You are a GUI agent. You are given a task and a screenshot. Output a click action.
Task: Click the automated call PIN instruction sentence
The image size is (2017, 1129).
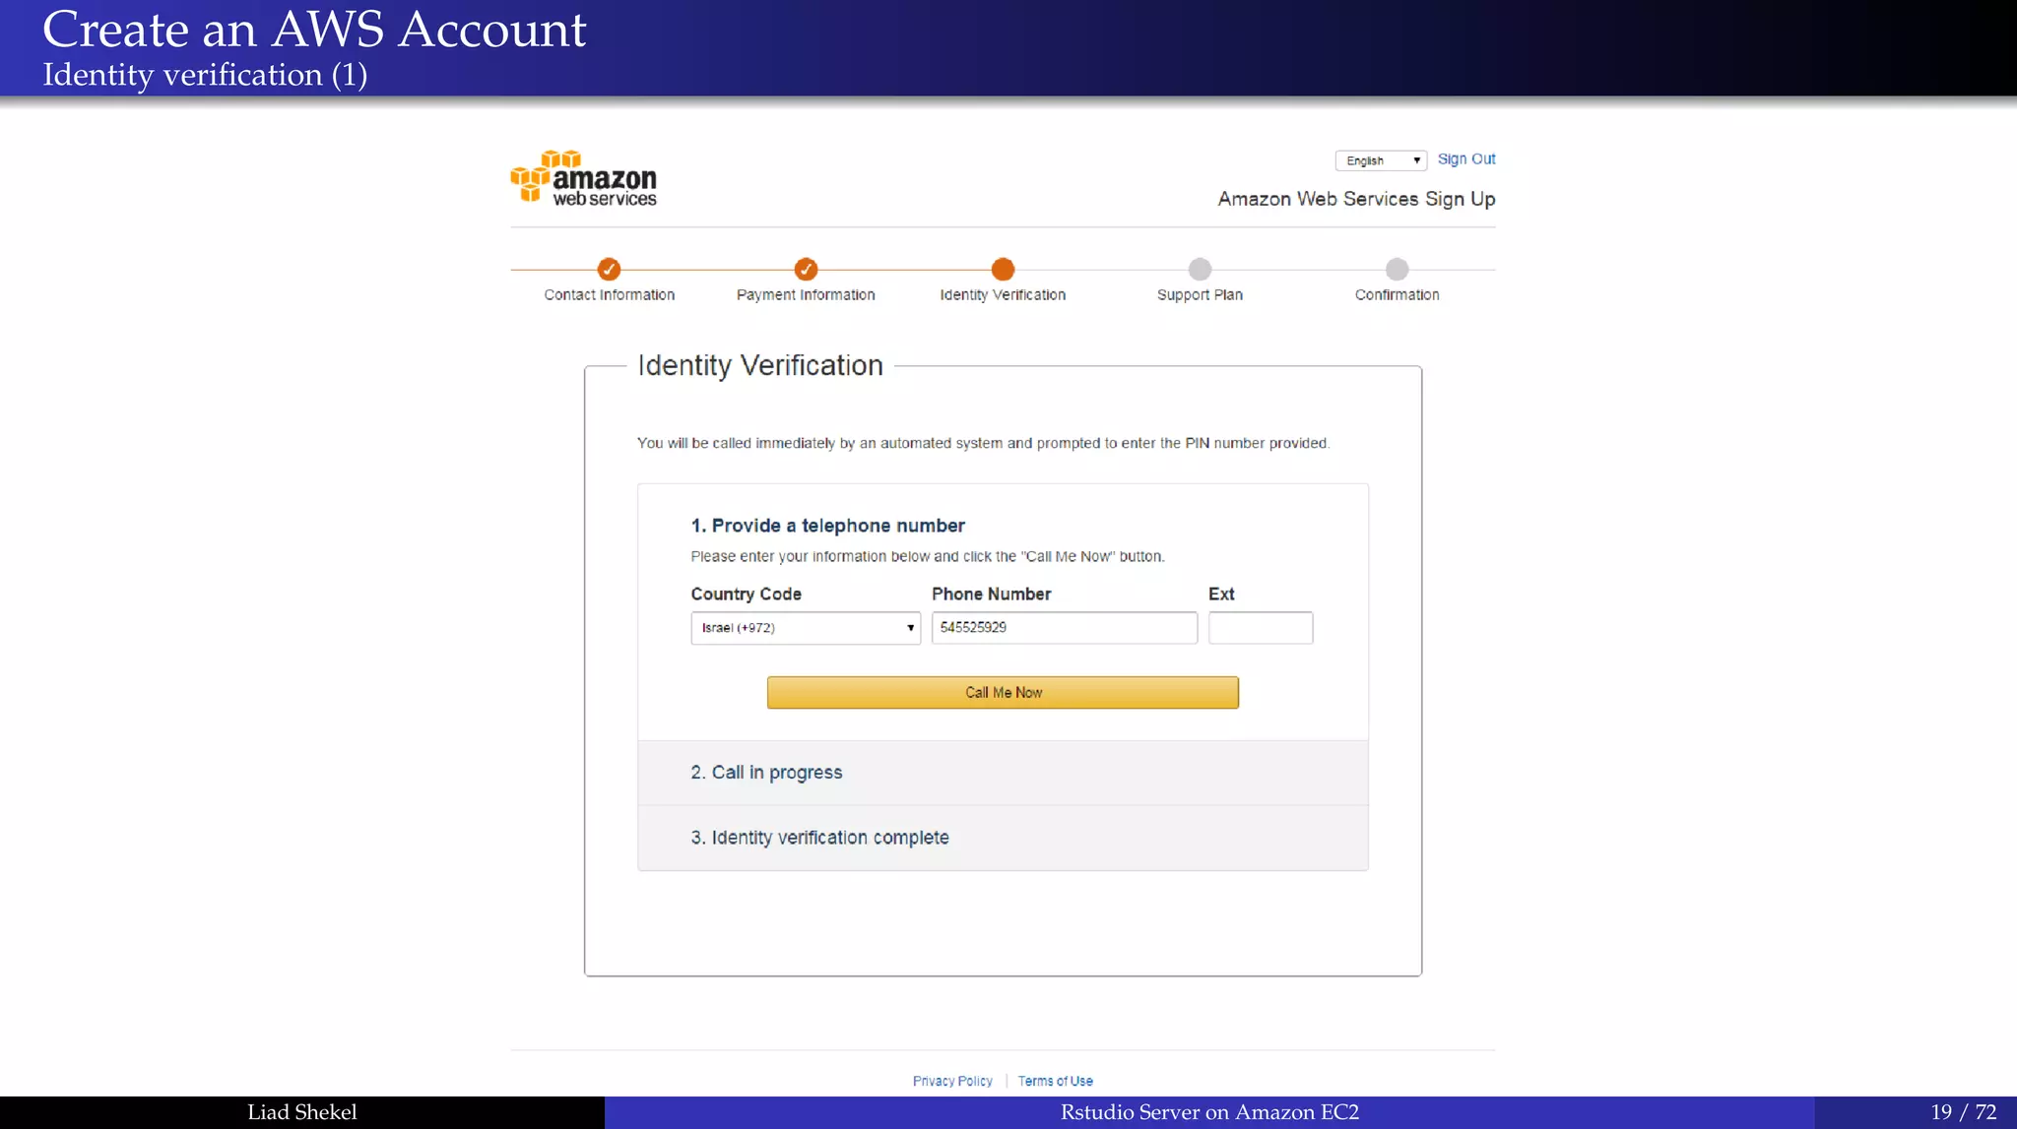pyautogui.click(x=983, y=443)
